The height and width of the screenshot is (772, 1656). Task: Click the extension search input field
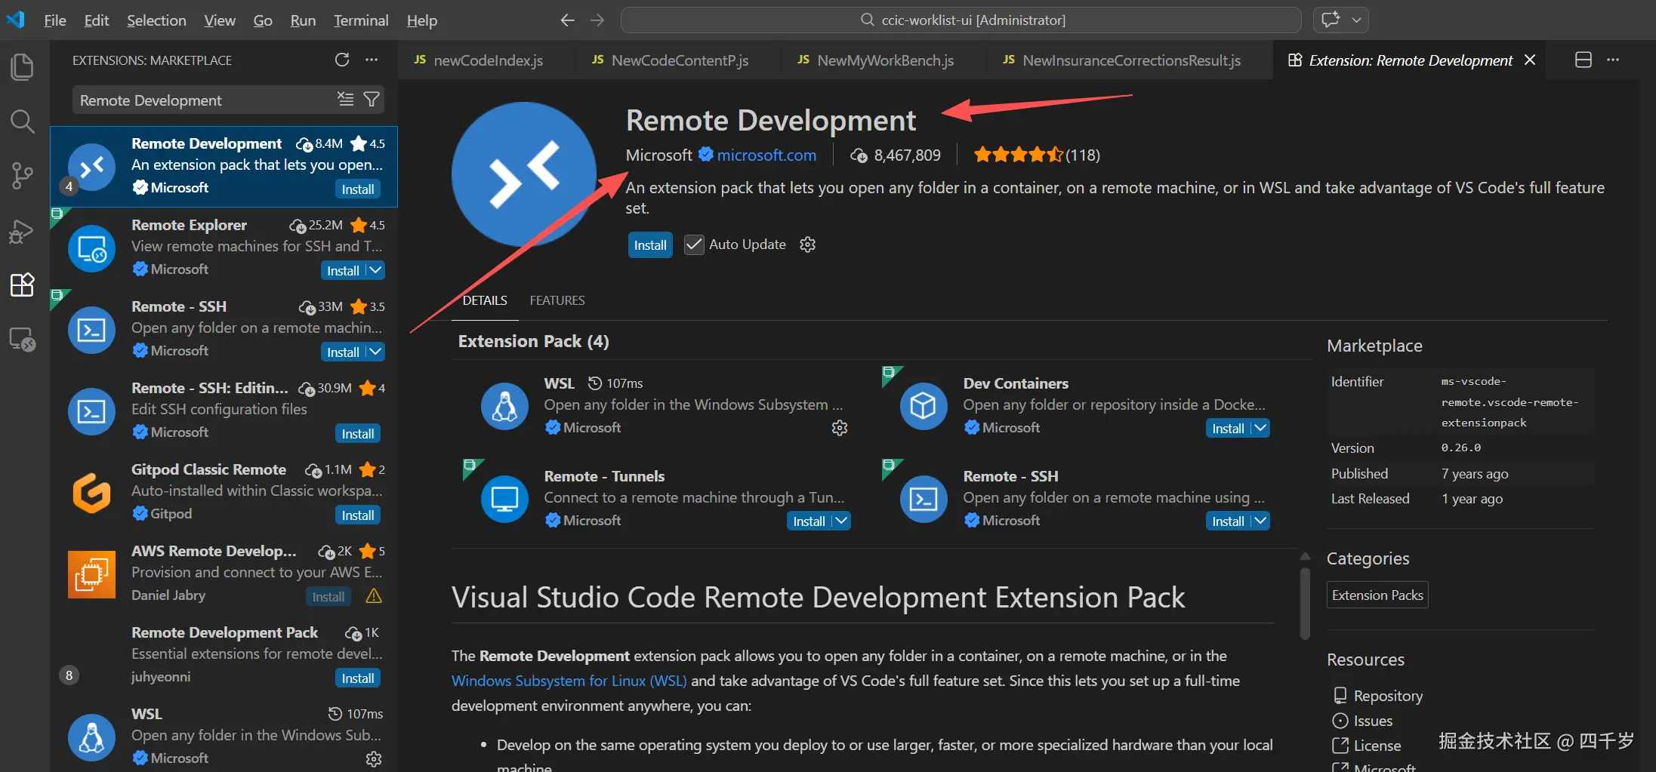pyautogui.click(x=204, y=99)
